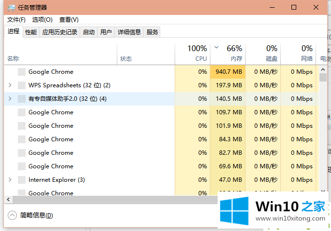
Task: Open the 选项(O) menu
Action: click(42, 20)
